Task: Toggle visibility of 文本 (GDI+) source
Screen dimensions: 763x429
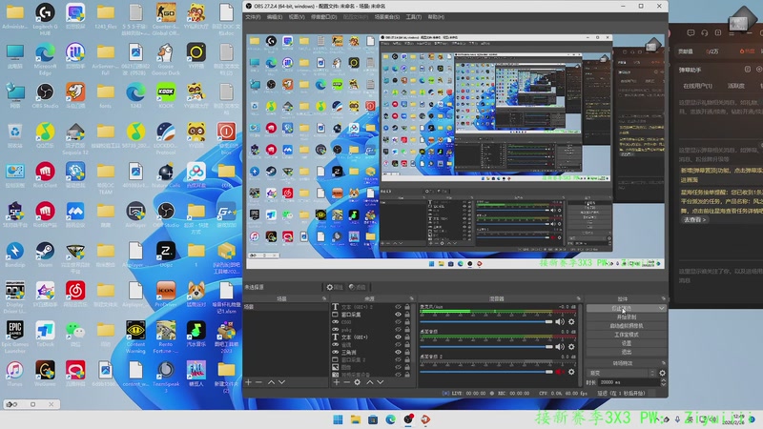Action: pyautogui.click(x=398, y=337)
